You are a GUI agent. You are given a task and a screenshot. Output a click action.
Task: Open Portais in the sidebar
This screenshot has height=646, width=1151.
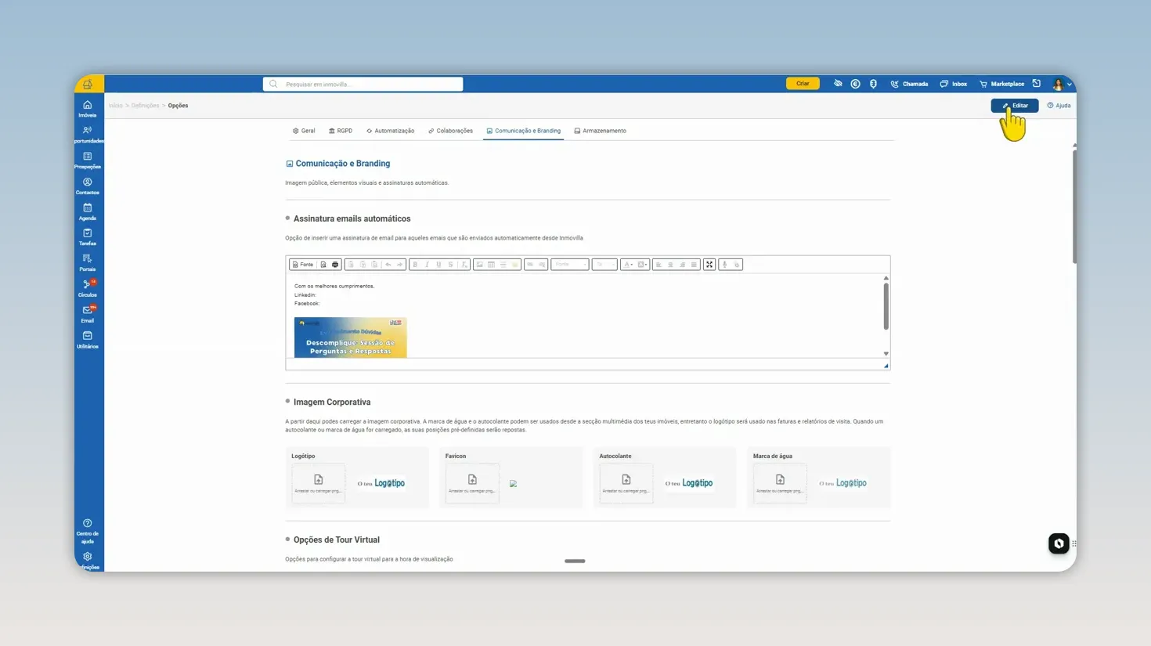(88, 263)
